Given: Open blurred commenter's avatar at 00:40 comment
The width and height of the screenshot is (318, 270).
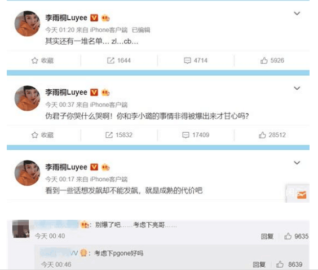Looking at the screenshot, I should pos(21,229).
